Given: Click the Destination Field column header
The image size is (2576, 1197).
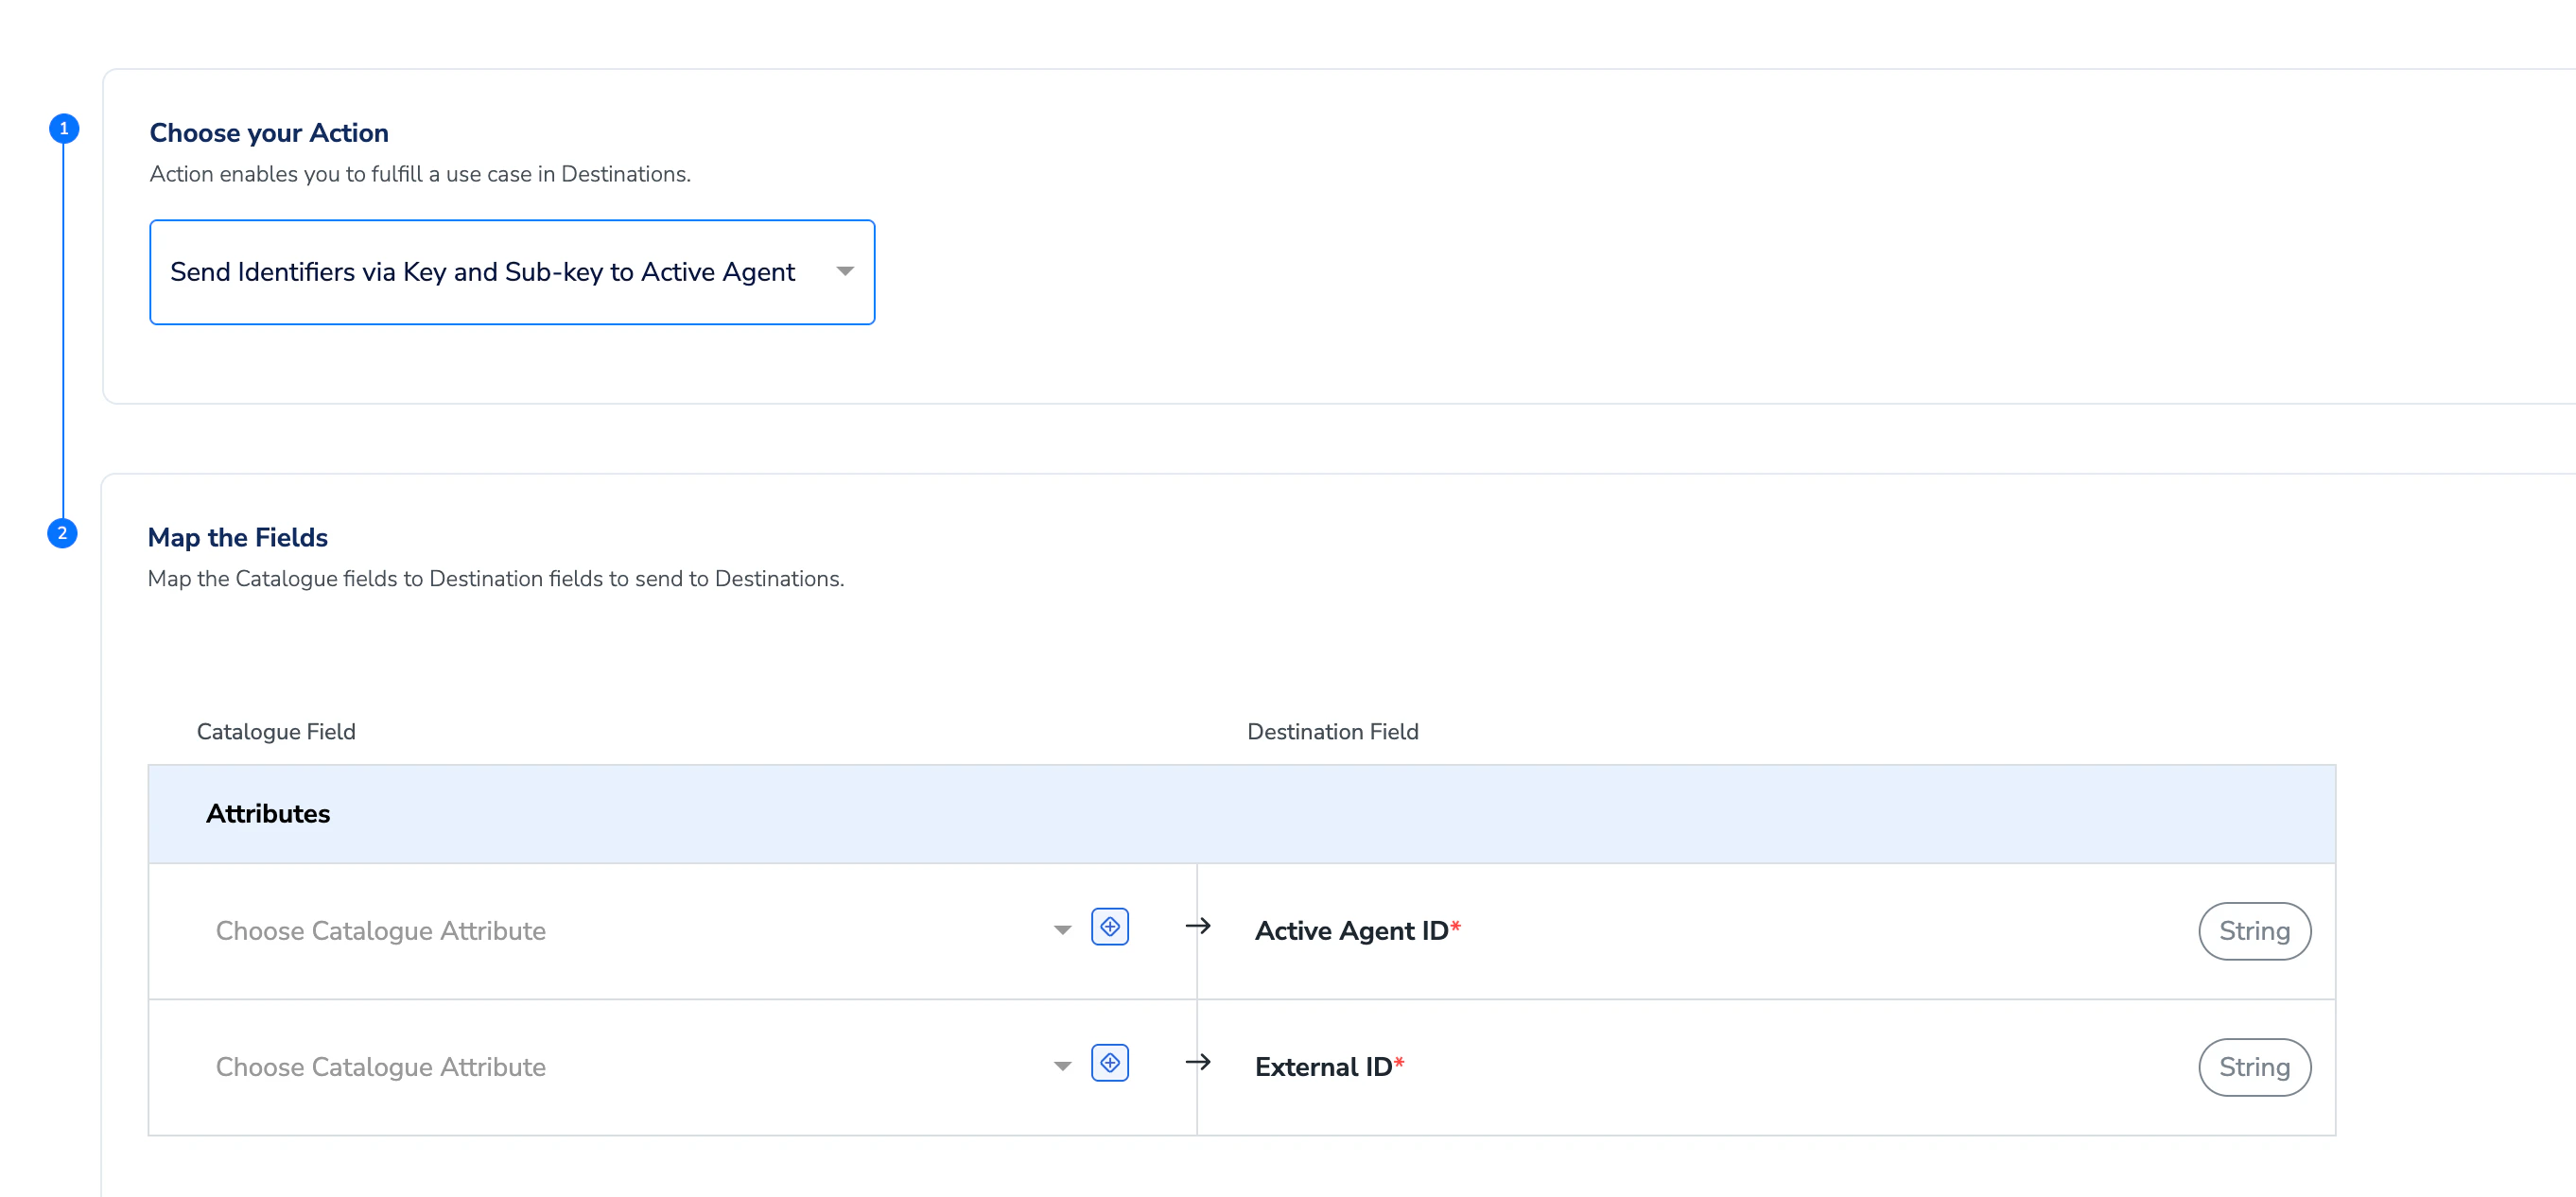Looking at the screenshot, I should (1332, 732).
